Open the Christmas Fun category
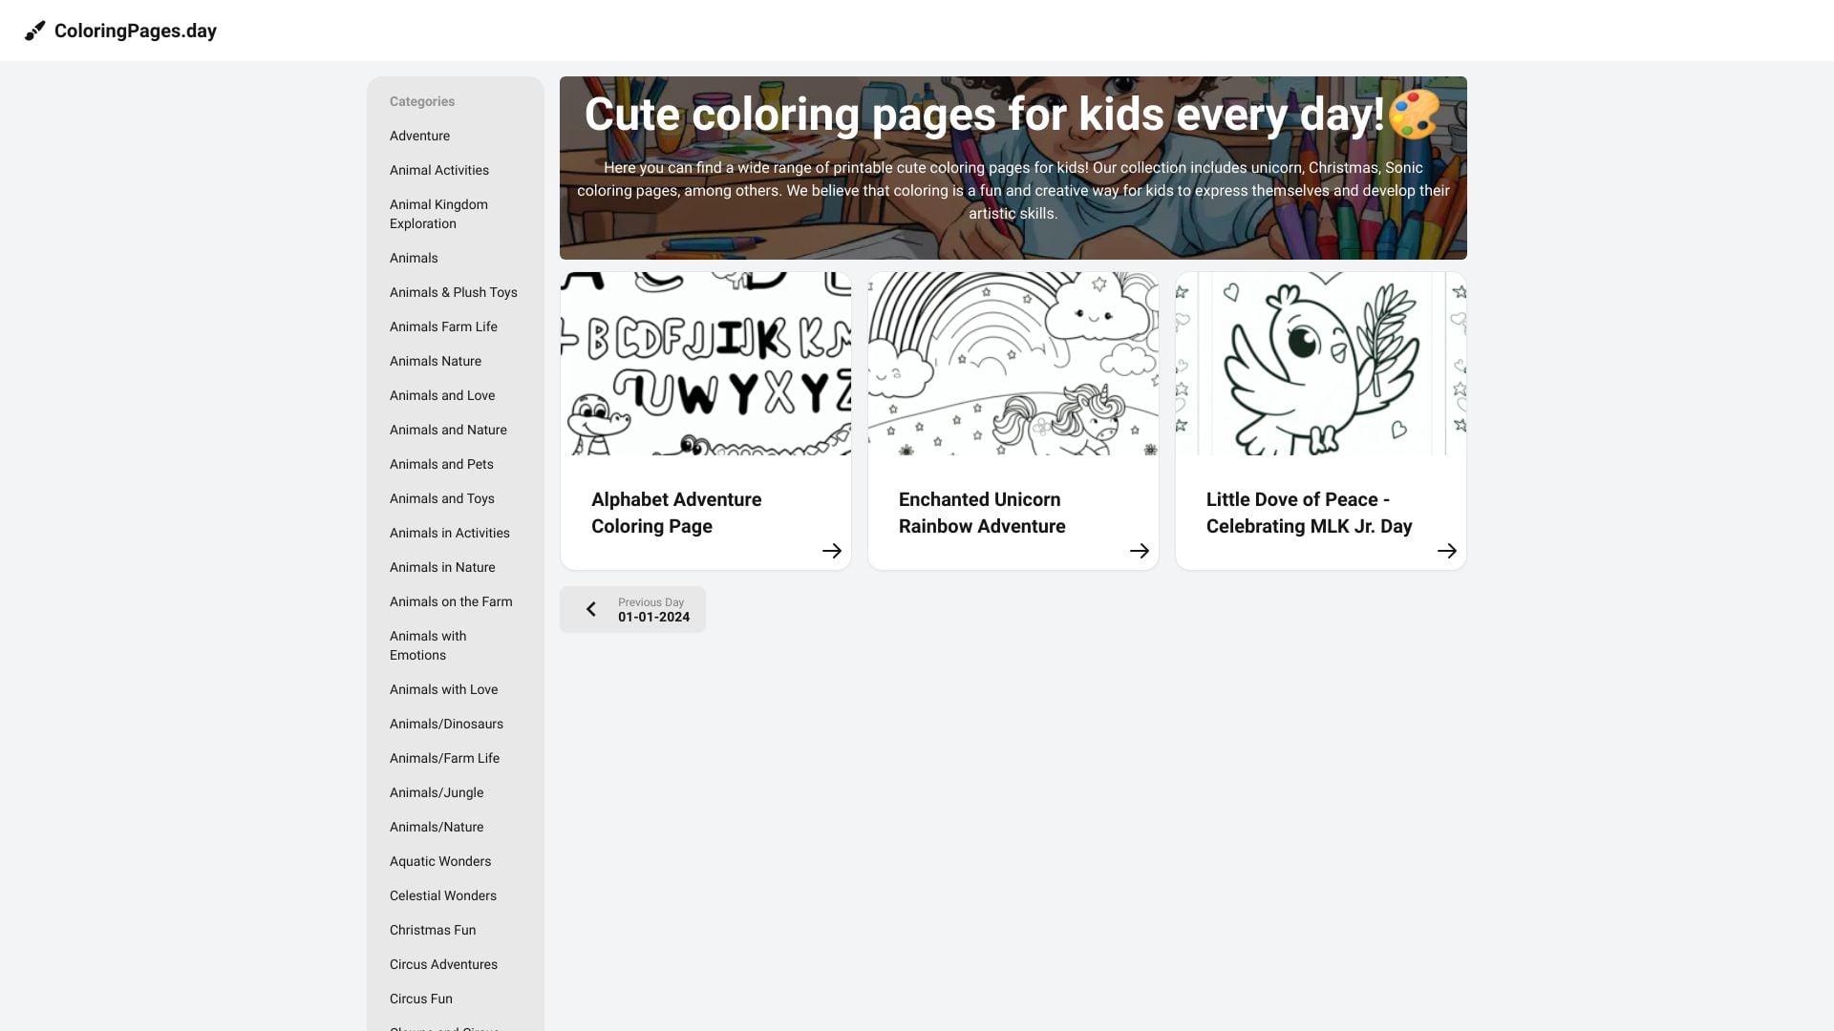Screen dimensions: 1834x1031 click(432, 930)
